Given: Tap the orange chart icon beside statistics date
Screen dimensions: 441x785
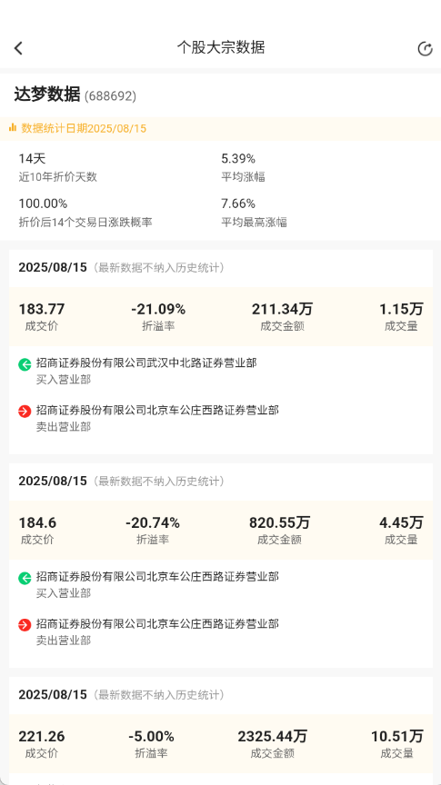Looking at the screenshot, I should [x=13, y=128].
